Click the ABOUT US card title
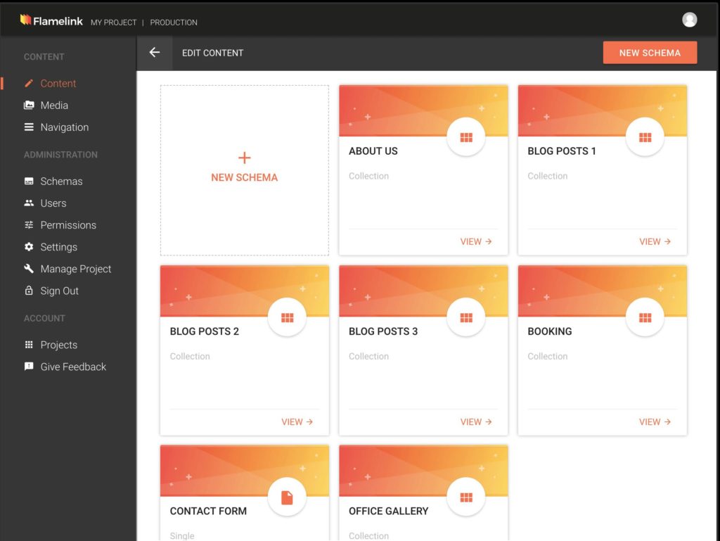 [x=373, y=151]
